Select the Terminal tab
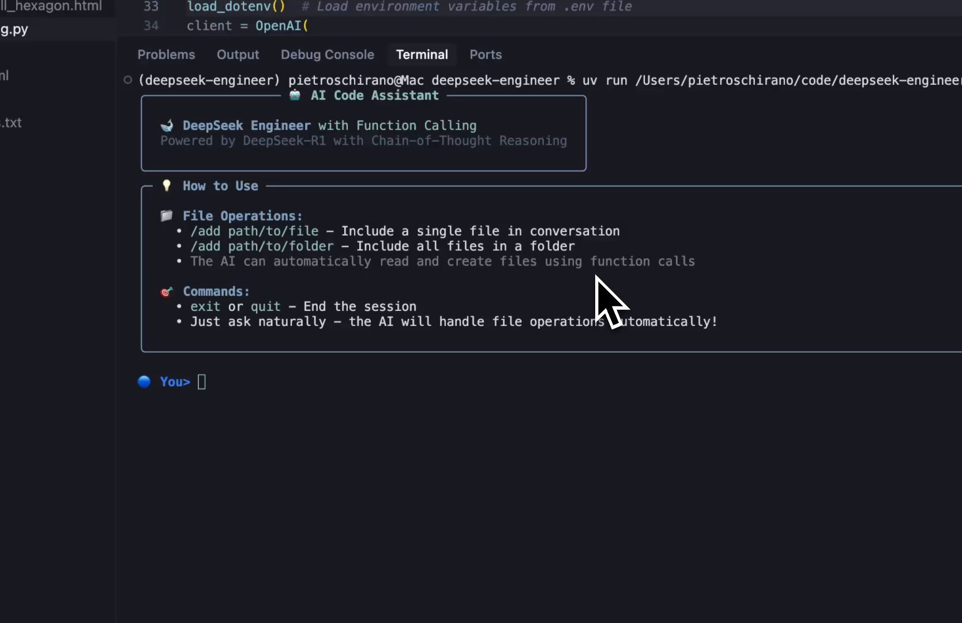Image resolution: width=962 pixels, height=623 pixels. (x=422, y=54)
